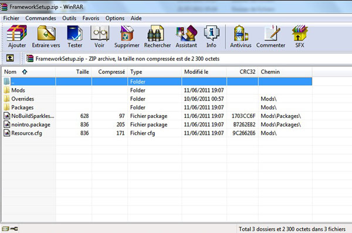
Task: Open the Commandes menu
Action: pyautogui.click(x=40, y=18)
